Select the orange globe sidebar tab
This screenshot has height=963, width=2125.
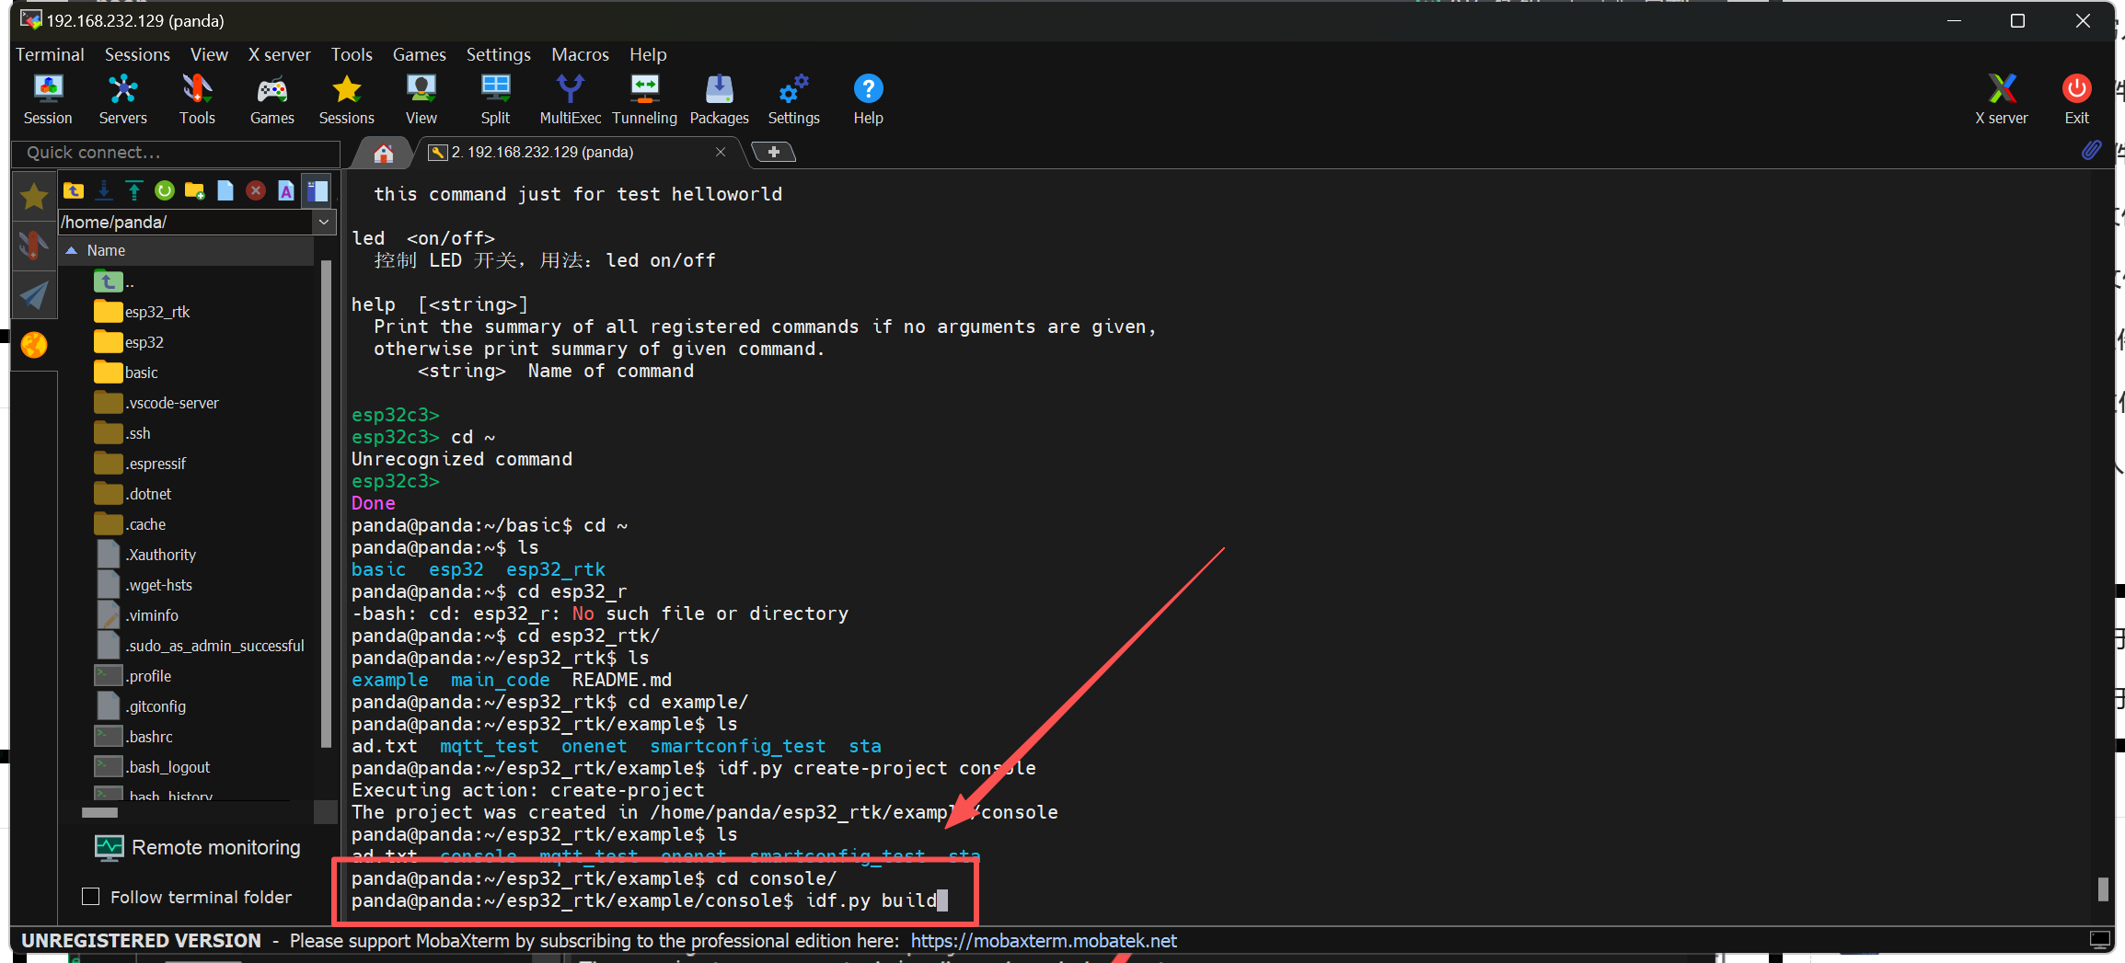34,345
